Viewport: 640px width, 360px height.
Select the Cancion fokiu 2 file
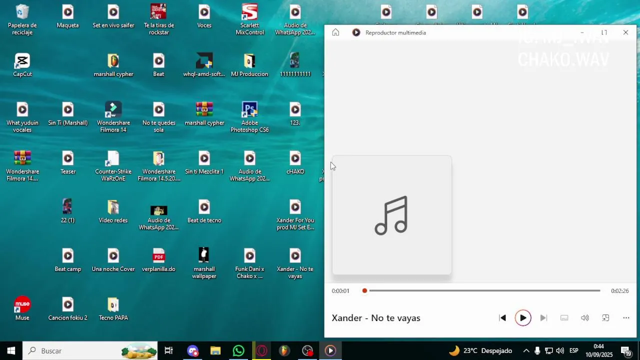pos(68,309)
